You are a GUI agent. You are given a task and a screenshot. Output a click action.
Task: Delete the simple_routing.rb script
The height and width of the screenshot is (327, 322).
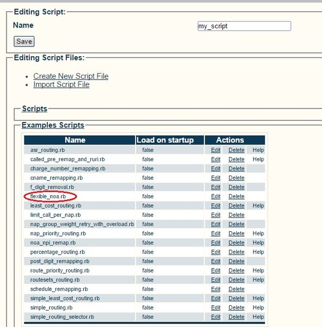pos(237,307)
